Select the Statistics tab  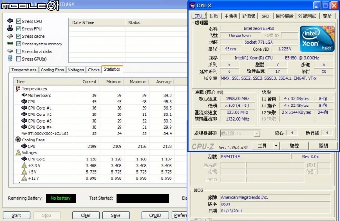(112, 69)
